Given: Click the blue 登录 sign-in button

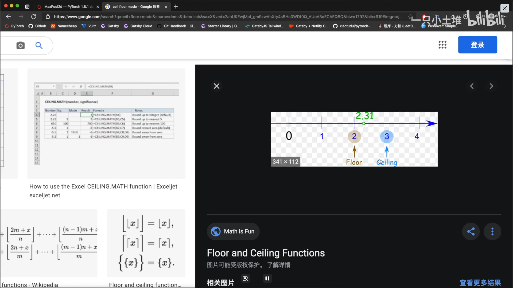Looking at the screenshot, I should pyautogui.click(x=477, y=45).
